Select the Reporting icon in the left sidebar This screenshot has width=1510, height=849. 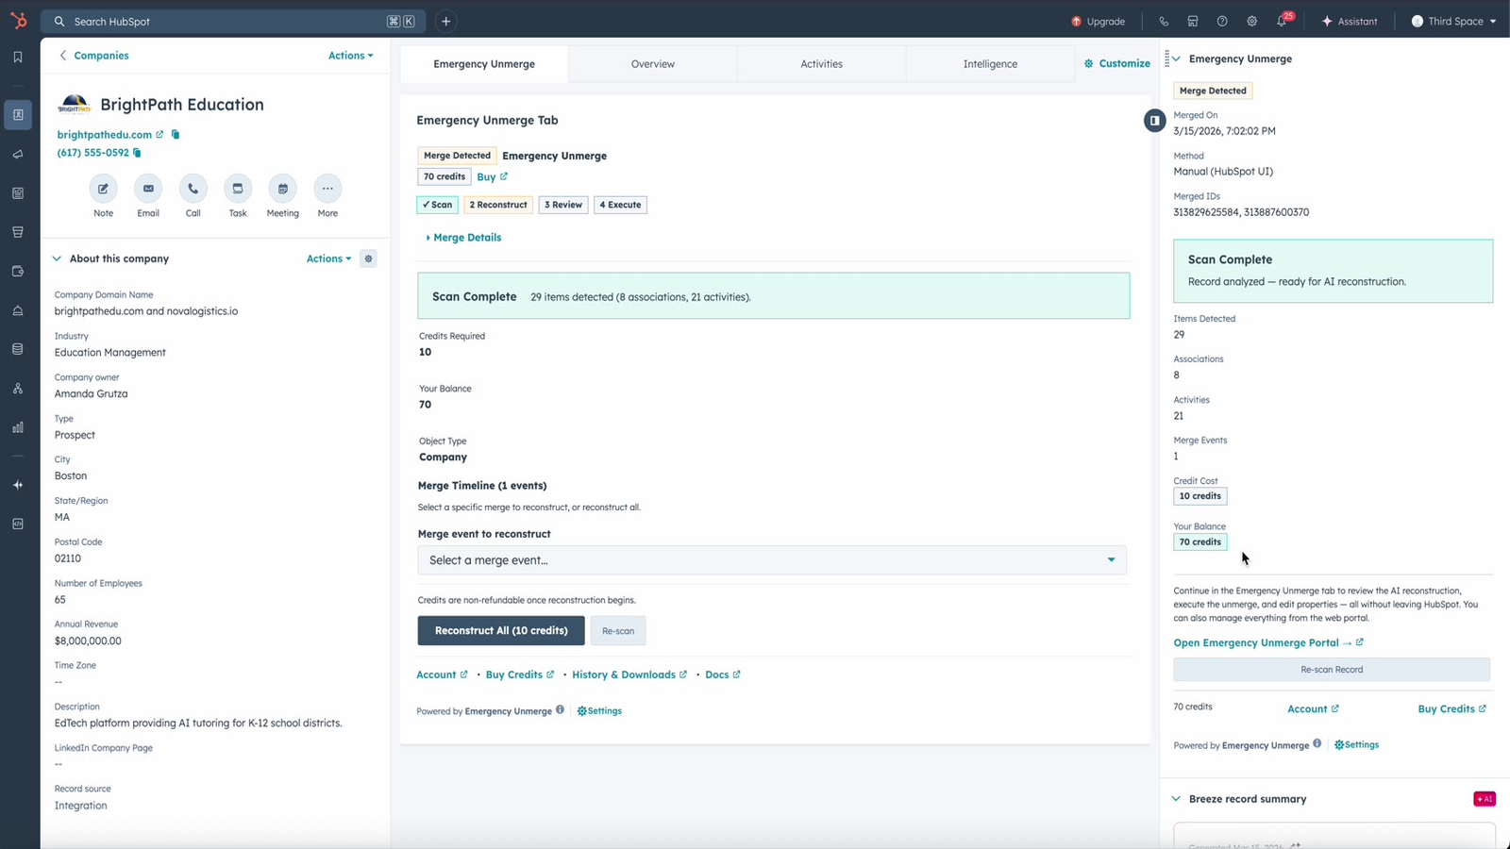coord(17,427)
